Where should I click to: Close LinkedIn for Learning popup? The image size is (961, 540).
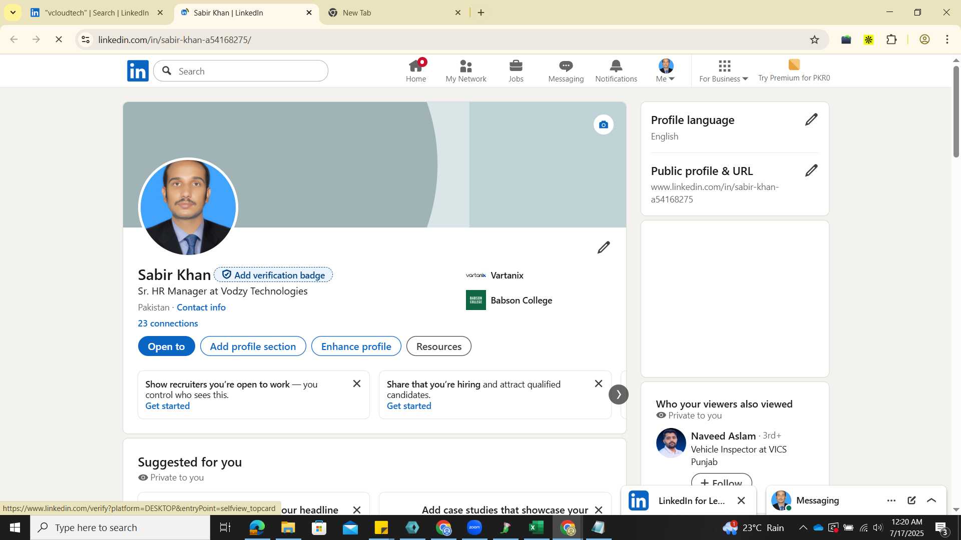click(741, 500)
